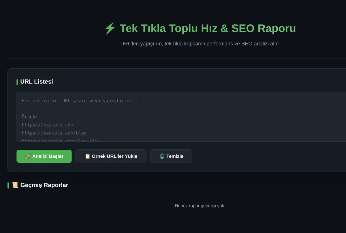The height and width of the screenshot is (233, 346).
Task: Click the Geçmiş Raporlar heading
Action: pyautogui.click(x=44, y=185)
